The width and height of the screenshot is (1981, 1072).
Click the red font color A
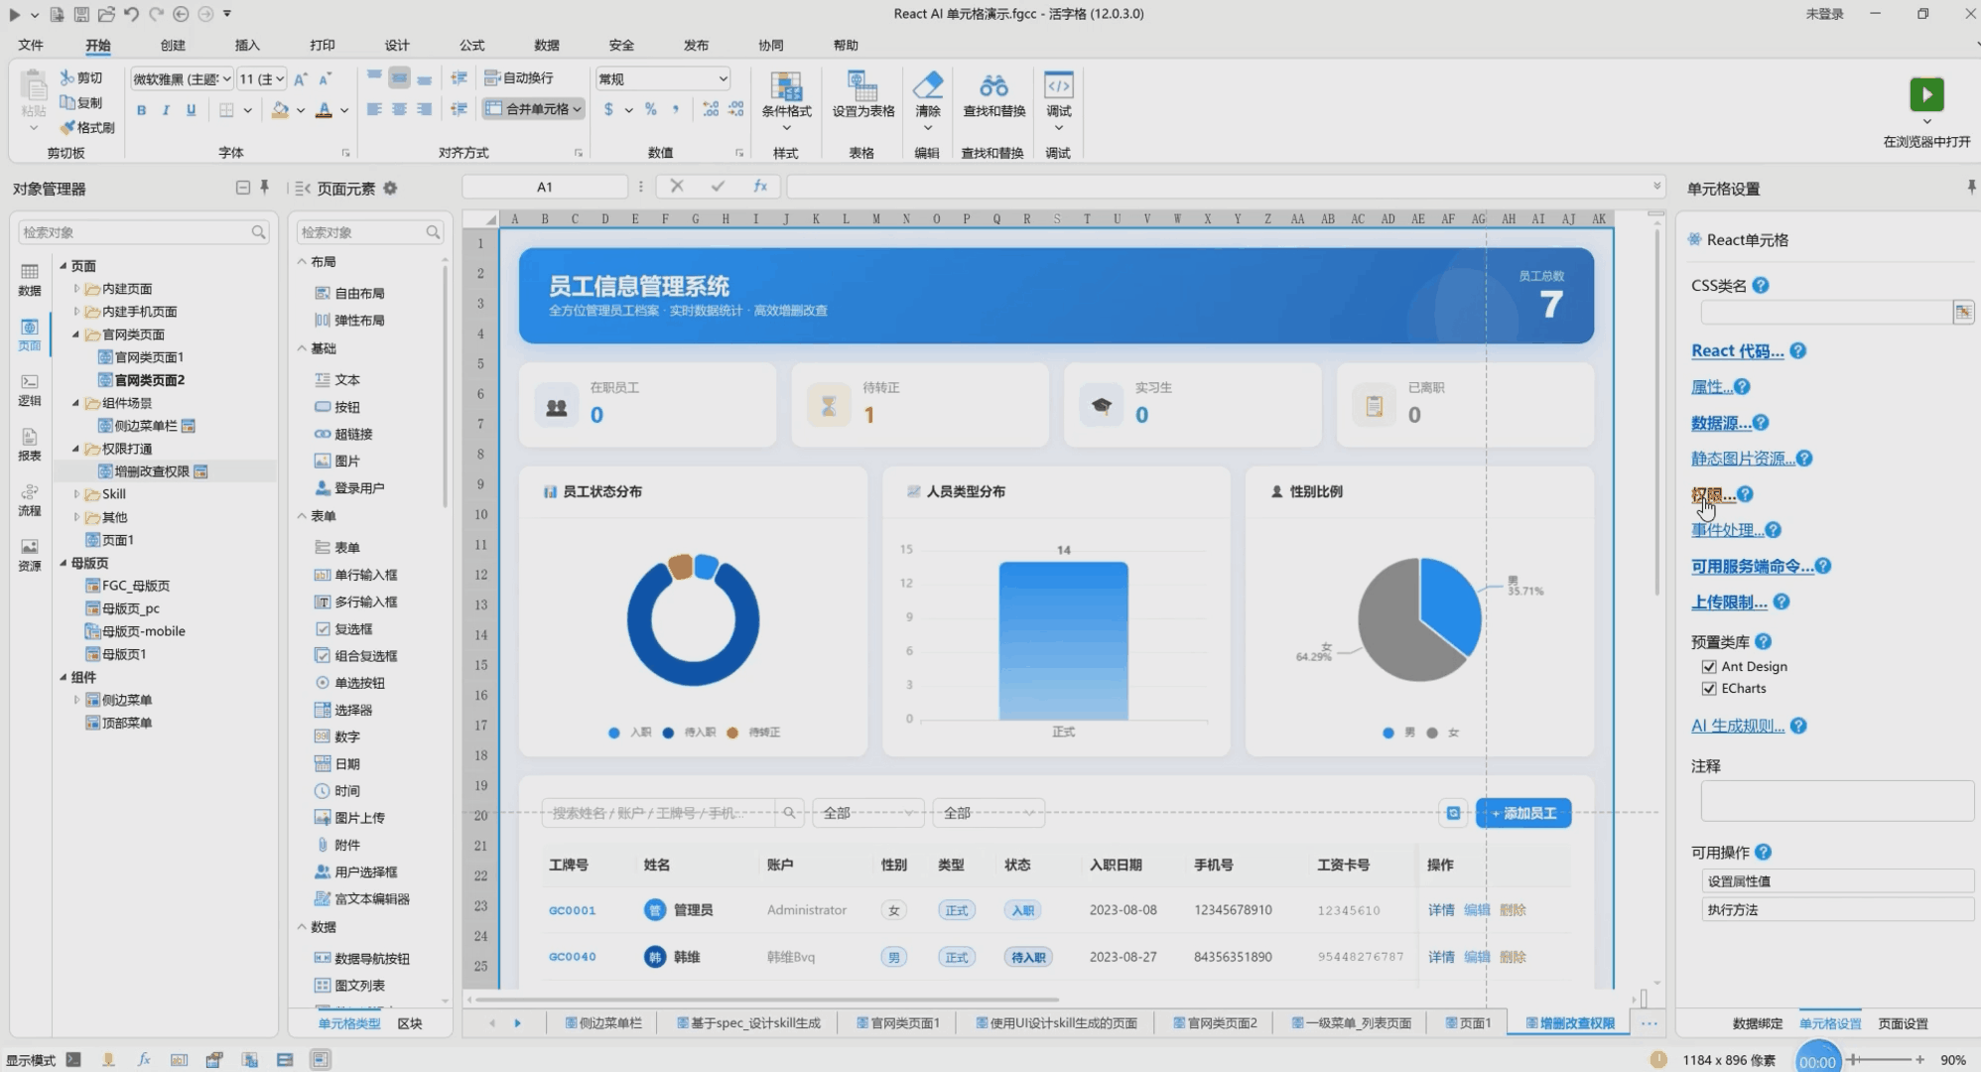pyautogui.click(x=324, y=110)
